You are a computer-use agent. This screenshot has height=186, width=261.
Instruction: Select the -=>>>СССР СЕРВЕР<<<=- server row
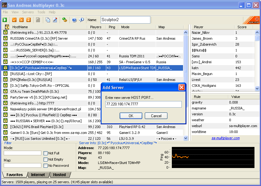click(92, 62)
